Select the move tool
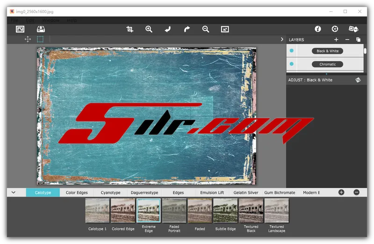The height and width of the screenshot is (244, 374). [x=28, y=39]
